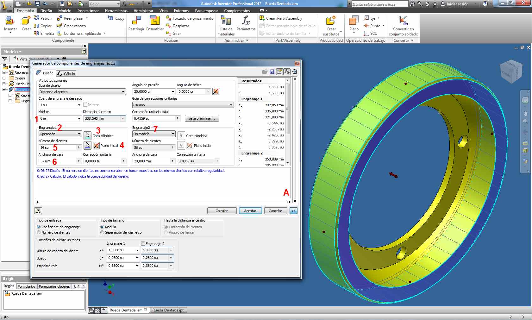Select the SCU tool
This screenshot has height=320, width=532.
[x=370, y=34]
